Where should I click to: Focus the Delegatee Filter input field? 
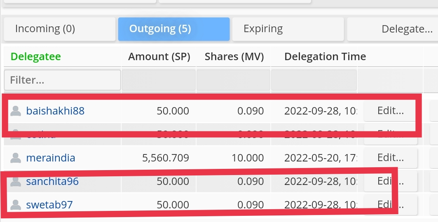pyautogui.click(x=62, y=80)
